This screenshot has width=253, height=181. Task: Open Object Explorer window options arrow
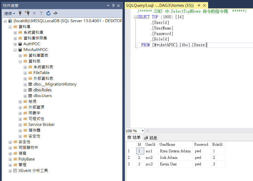108,5
